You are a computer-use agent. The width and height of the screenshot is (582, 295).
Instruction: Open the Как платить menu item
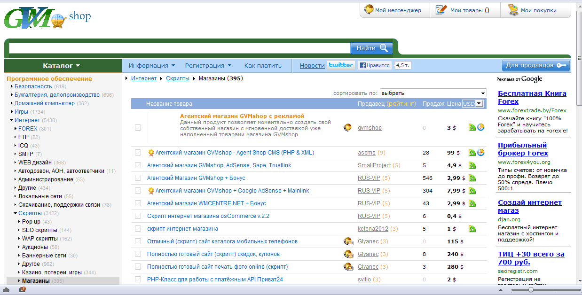pos(263,66)
